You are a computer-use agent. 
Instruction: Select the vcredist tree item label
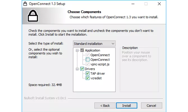[96, 78]
